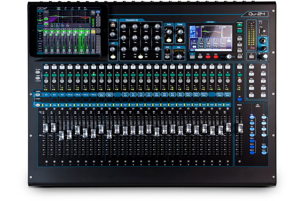The height and width of the screenshot is (201, 305).
Task: Click the headphone jack socket
Action: click(263, 41)
